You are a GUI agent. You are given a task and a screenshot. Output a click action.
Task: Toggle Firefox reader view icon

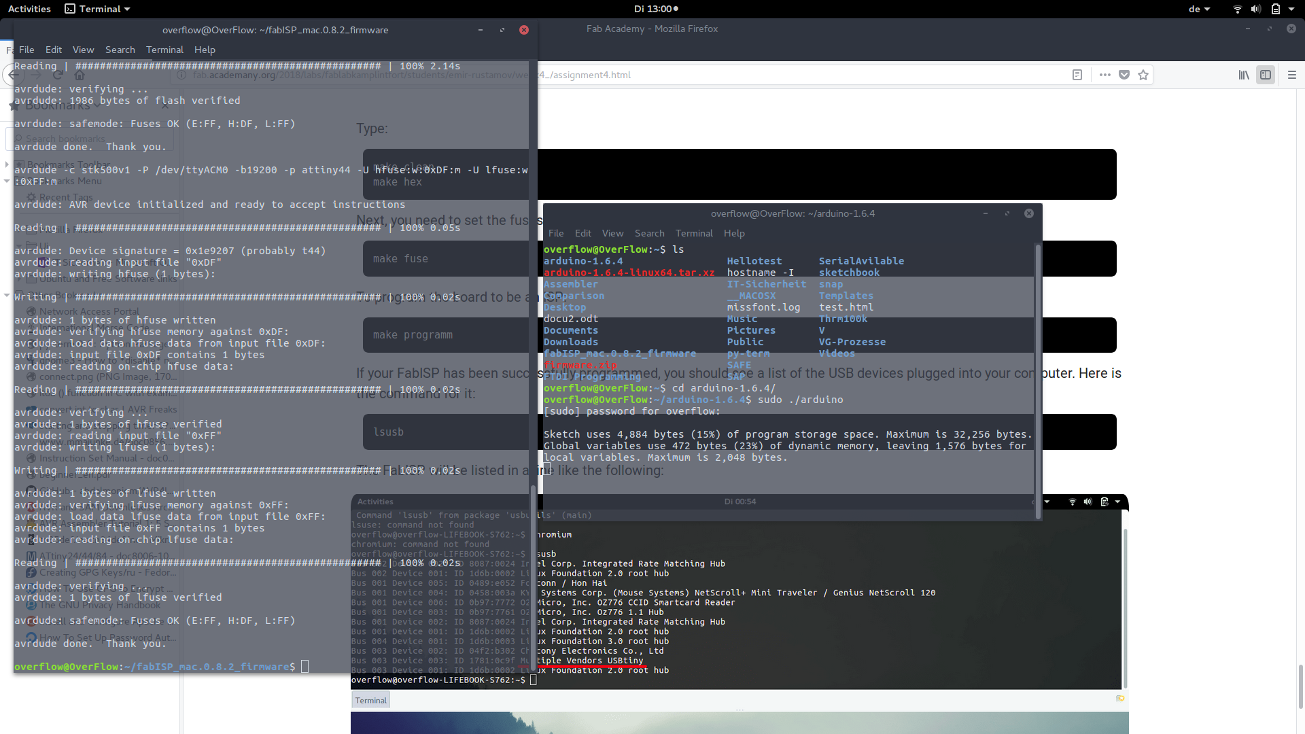tap(1077, 75)
